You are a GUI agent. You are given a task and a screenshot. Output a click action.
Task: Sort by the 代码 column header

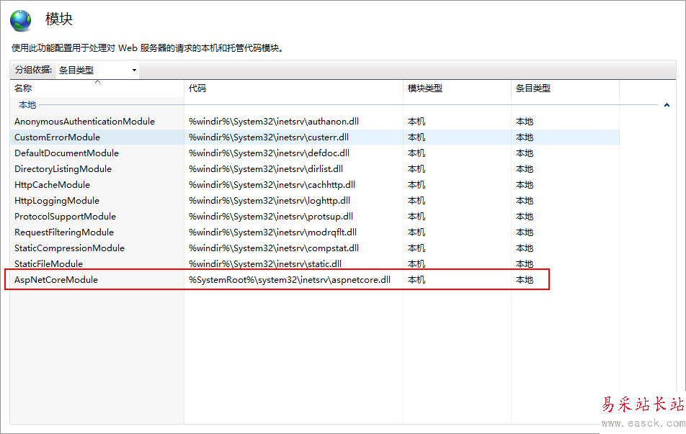(197, 89)
